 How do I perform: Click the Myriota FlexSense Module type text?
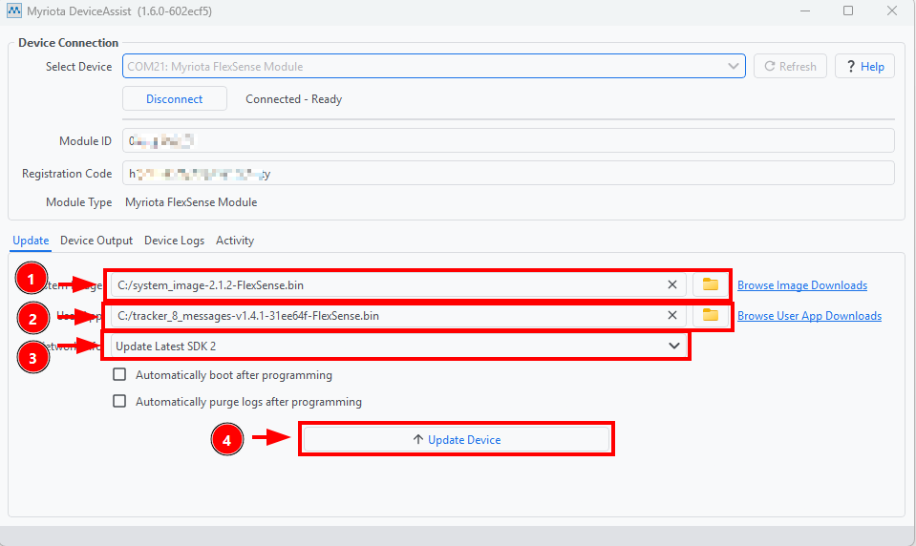point(191,202)
